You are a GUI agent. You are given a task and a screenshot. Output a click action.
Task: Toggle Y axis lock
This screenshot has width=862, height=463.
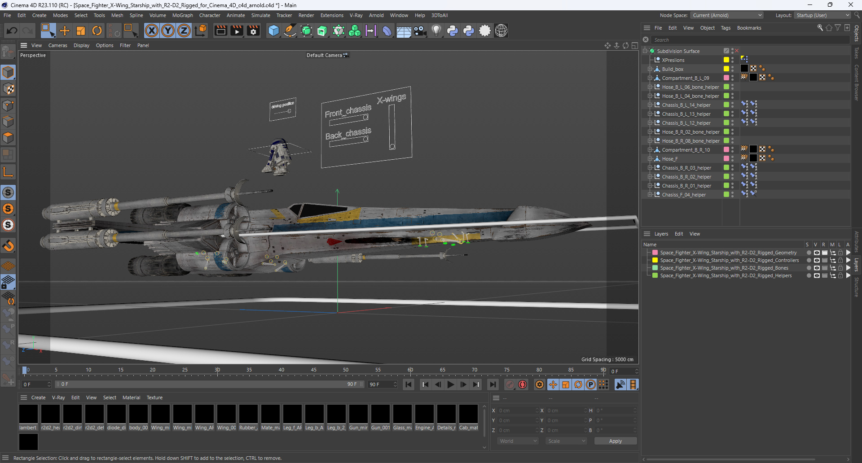coord(168,31)
